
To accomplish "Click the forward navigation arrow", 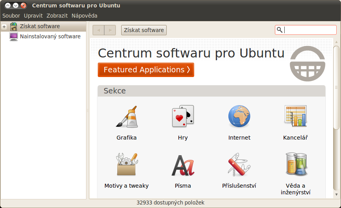I will click(110, 30).
